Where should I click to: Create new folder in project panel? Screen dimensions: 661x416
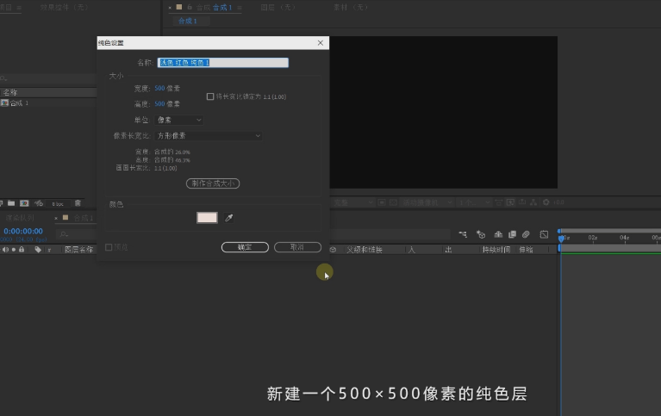(x=11, y=203)
